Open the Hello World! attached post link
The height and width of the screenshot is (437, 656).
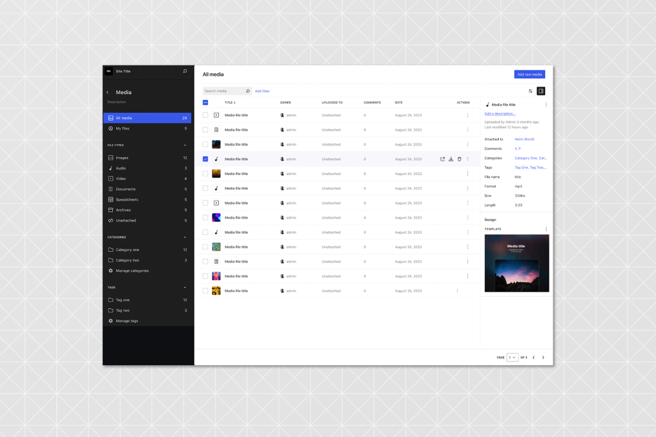(524, 139)
